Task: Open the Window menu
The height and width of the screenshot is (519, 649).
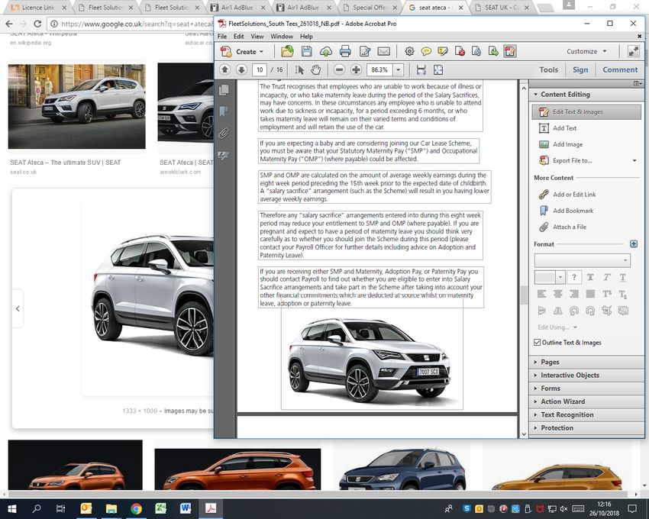Action: 282,37
